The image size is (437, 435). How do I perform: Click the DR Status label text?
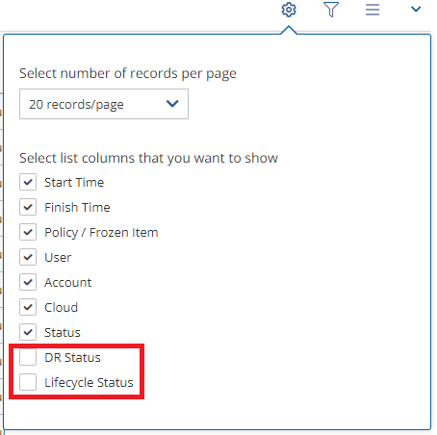pos(72,357)
